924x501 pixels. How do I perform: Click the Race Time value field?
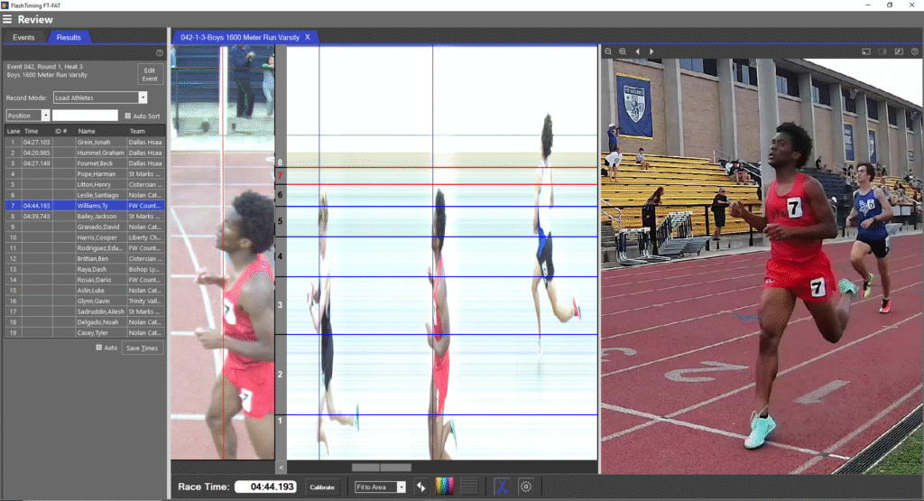[x=265, y=487]
